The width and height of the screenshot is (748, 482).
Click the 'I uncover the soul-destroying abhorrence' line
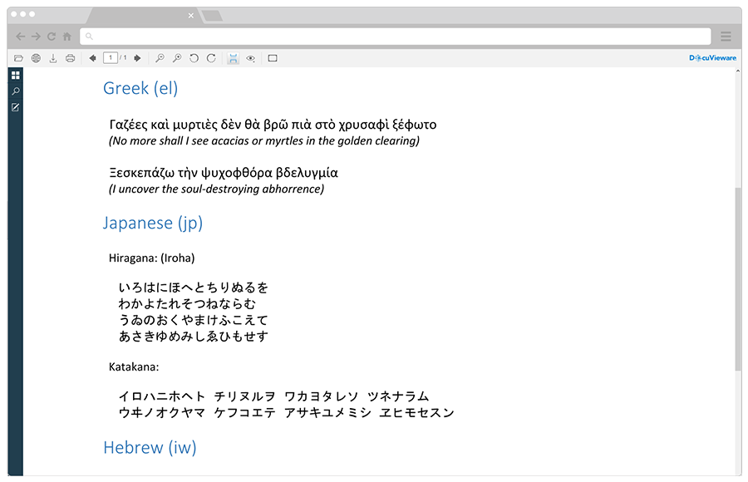(x=217, y=189)
